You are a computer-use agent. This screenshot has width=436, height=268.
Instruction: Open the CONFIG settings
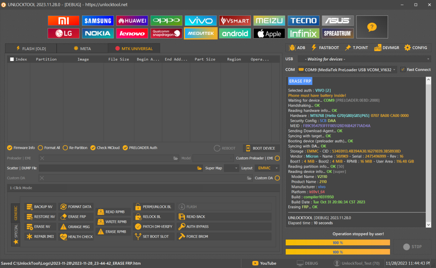click(416, 48)
